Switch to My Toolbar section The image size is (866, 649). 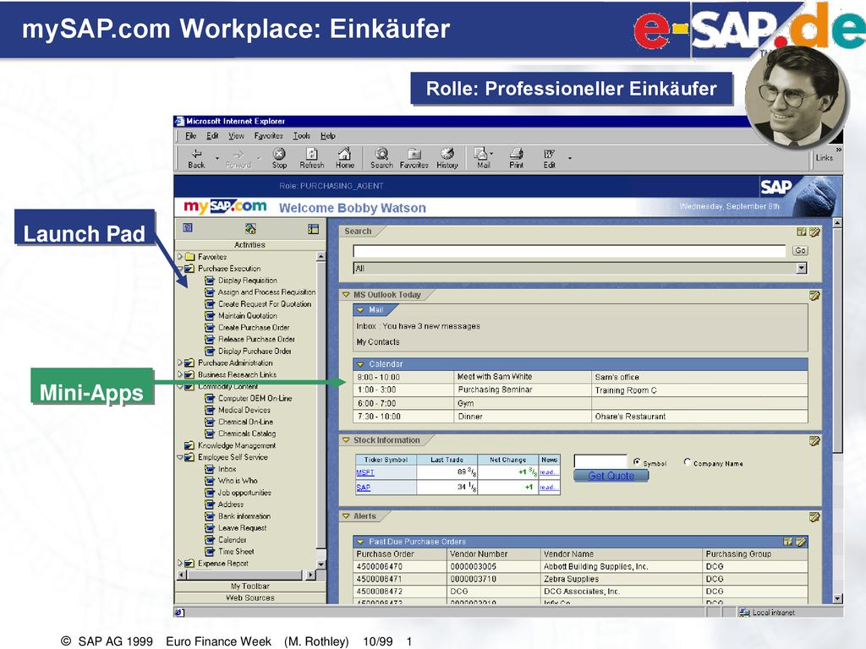tap(250, 586)
